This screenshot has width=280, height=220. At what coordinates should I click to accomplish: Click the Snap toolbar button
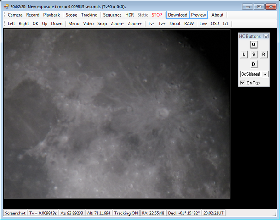[x=102, y=24]
